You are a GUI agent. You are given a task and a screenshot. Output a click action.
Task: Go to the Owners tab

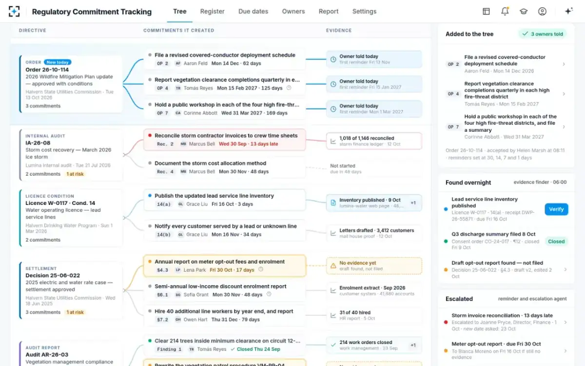(x=293, y=11)
